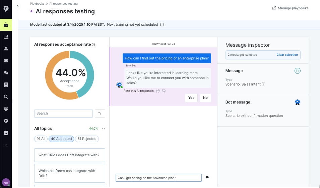Click the Drift logo in the sidebar
The image size is (320, 188).
(x=6, y=8)
